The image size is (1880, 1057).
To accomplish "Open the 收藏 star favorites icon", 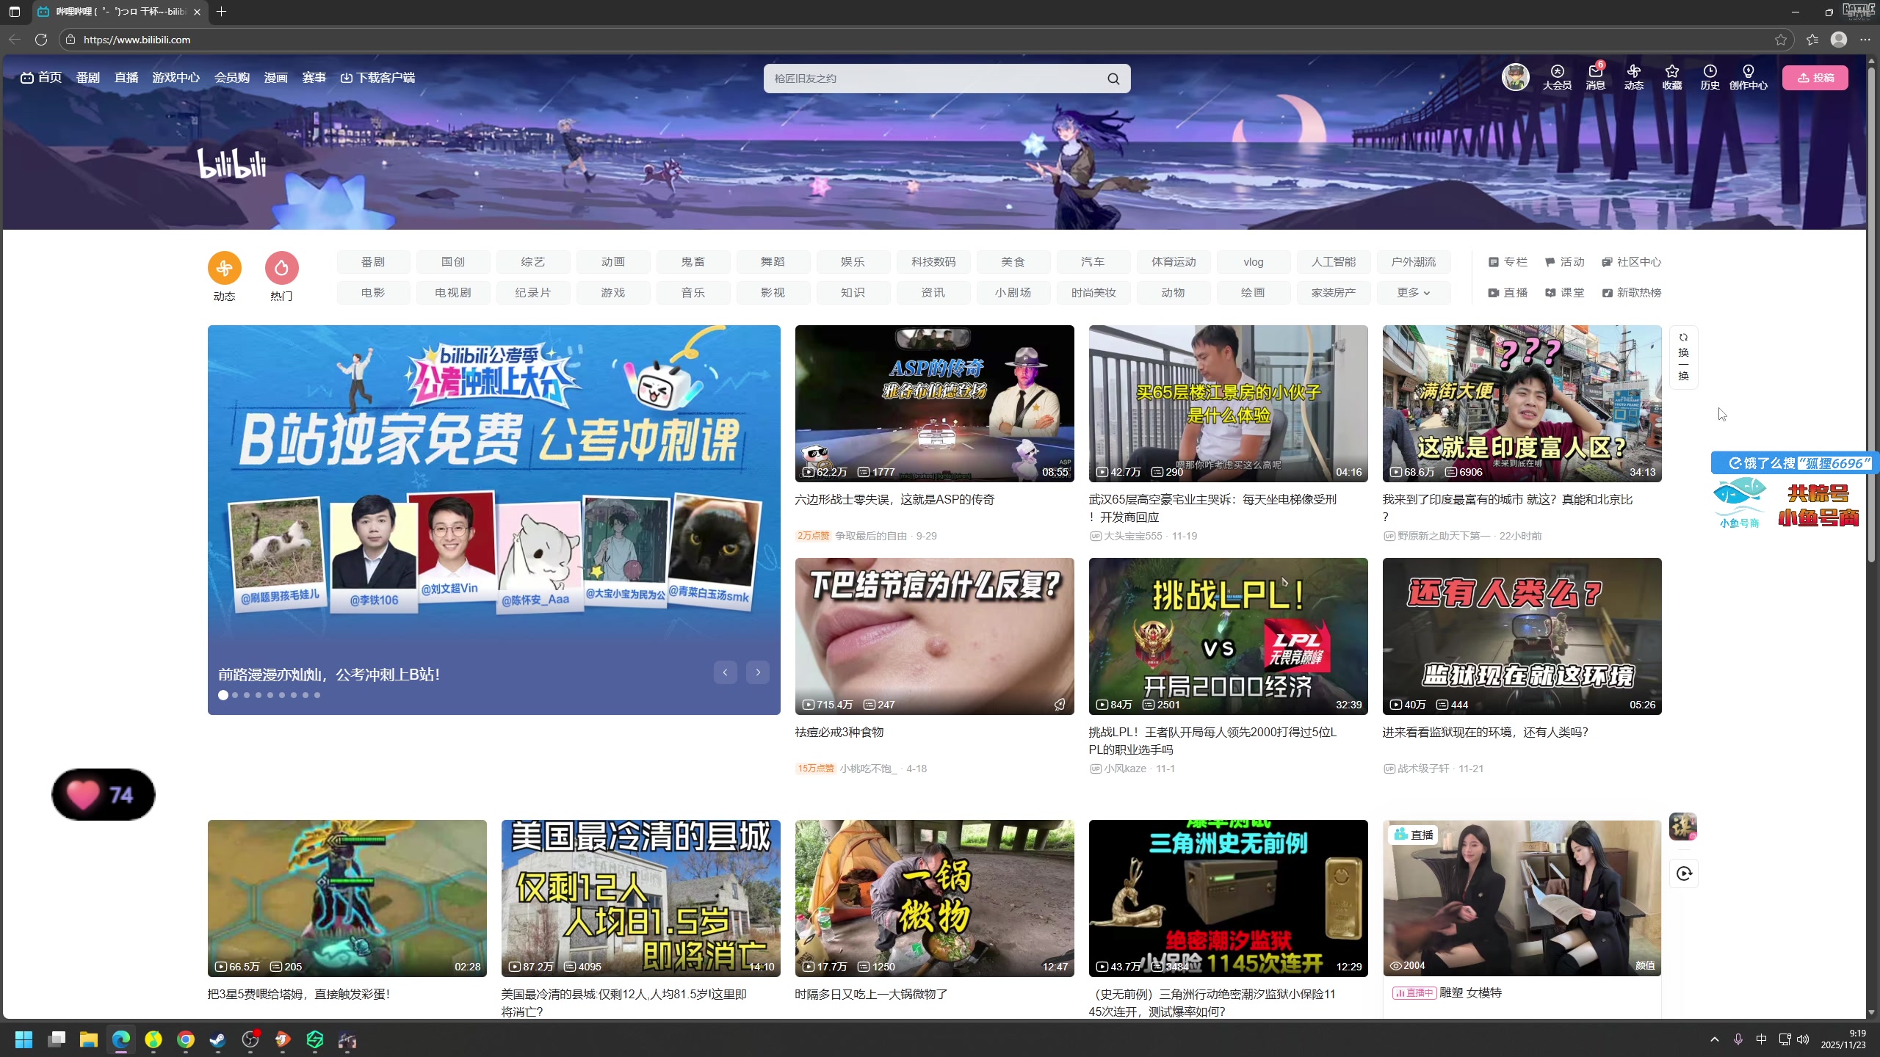I will pos(1672,72).
